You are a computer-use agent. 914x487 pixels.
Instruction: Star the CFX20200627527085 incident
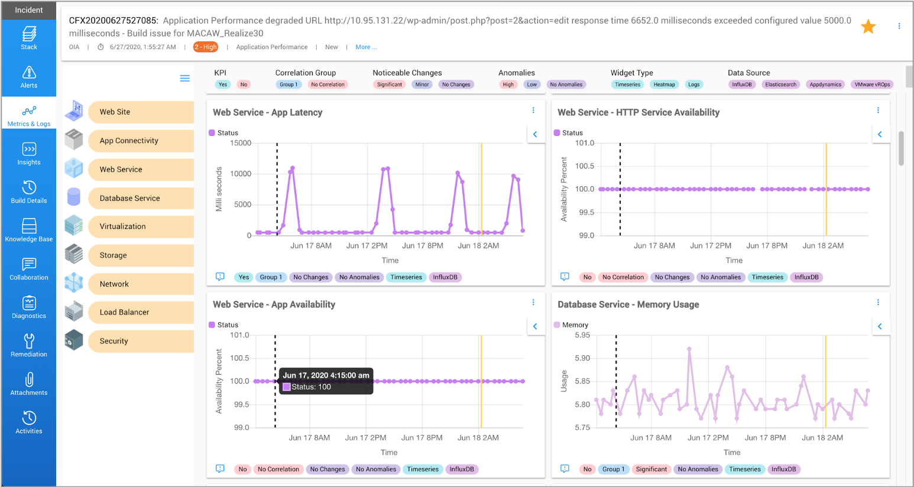point(868,27)
